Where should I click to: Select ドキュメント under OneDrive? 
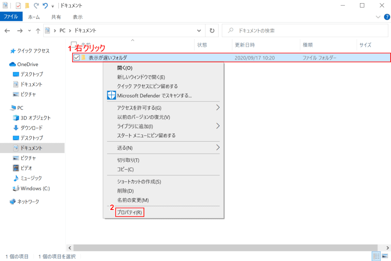(28, 84)
